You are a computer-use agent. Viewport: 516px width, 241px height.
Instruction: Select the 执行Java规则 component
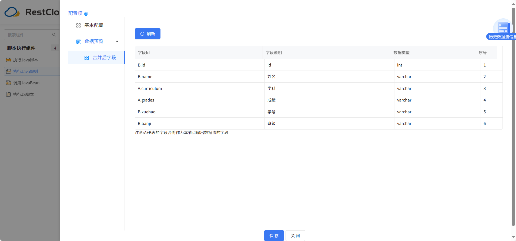[x=32, y=71]
